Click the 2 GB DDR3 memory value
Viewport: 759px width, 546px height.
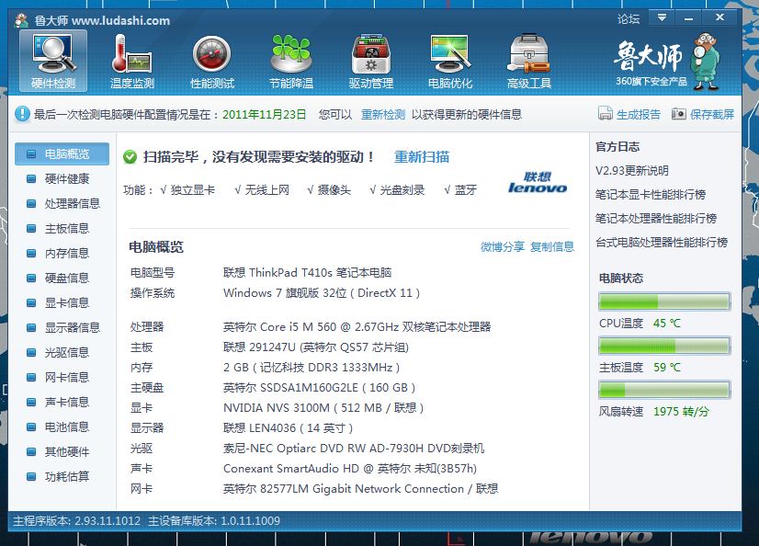click(x=312, y=368)
